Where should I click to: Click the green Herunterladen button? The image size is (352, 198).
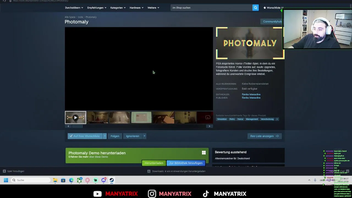(x=154, y=163)
